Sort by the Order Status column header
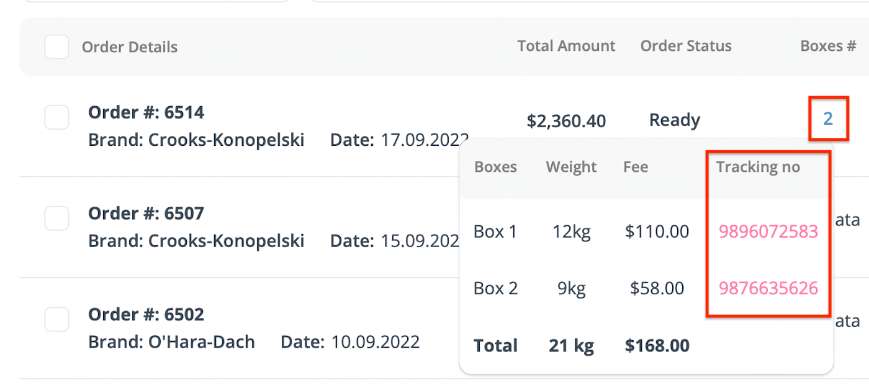This screenshot has height=388, width=869. tap(686, 46)
